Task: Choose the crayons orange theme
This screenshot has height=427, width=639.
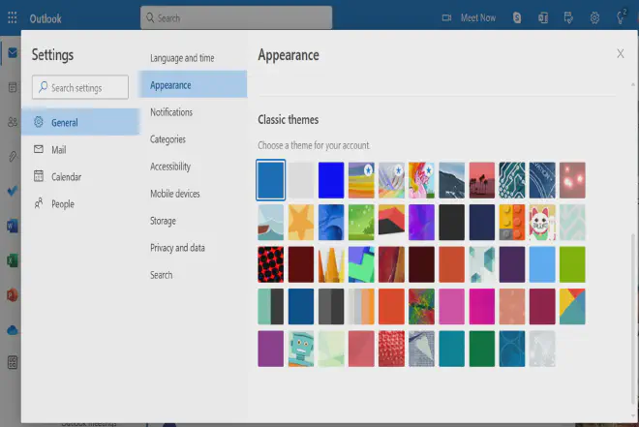Action: click(x=331, y=264)
